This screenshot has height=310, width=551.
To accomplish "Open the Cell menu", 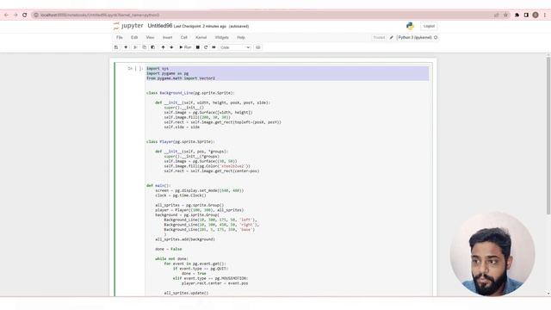I will tap(183, 37).
